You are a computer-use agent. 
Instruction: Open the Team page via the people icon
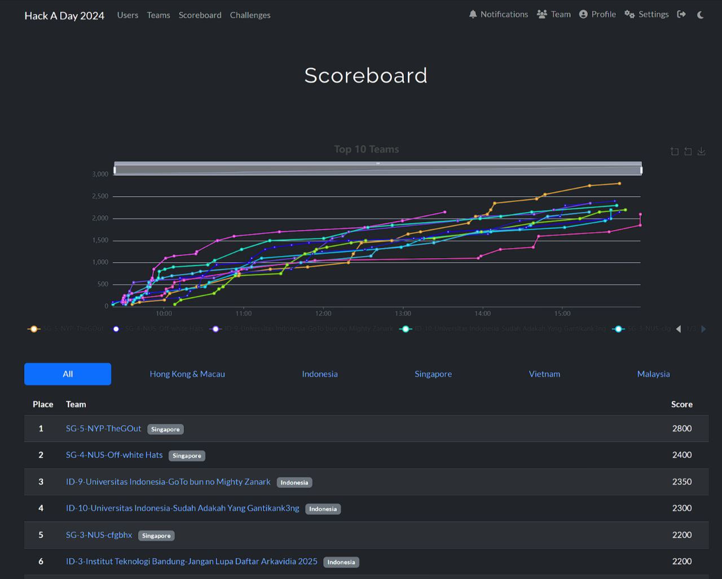[542, 14]
